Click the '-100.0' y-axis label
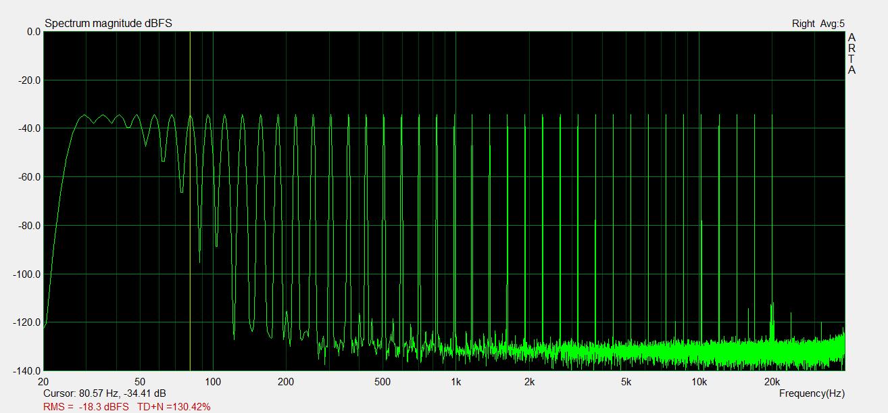The height and width of the screenshot is (413, 888). [x=28, y=274]
